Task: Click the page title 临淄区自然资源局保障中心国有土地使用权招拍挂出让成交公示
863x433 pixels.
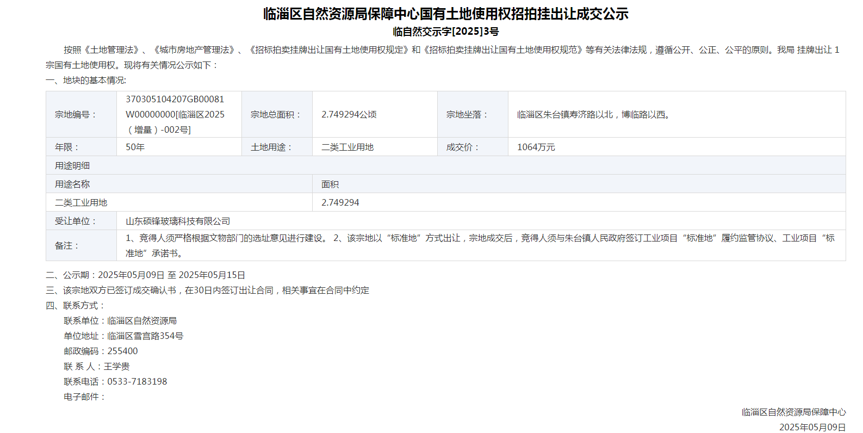Action: click(x=445, y=14)
